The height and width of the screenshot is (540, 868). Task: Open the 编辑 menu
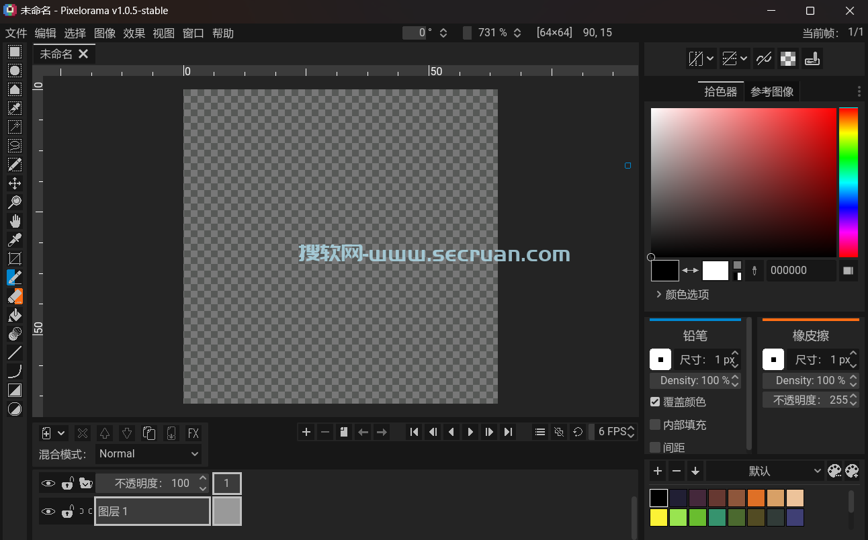click(46, 33)
